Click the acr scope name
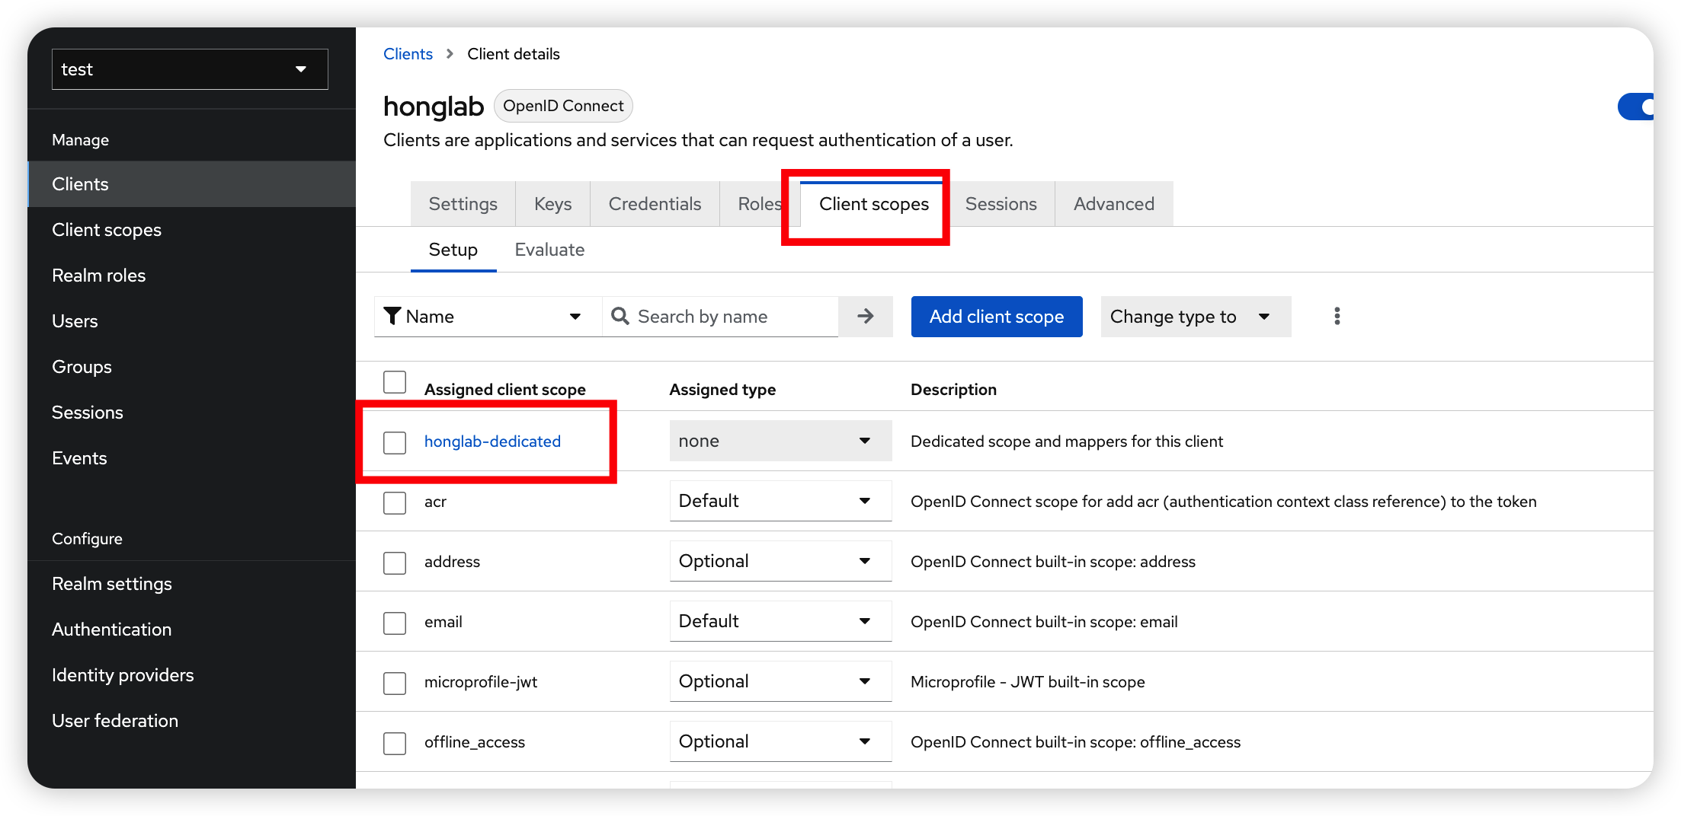This screenshot has height=816, width=1681. tap(435, 502)
